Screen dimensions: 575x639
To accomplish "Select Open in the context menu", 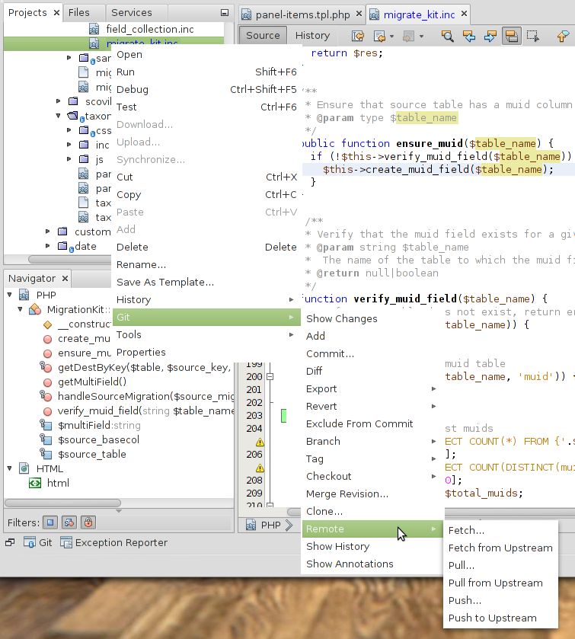I will point(206,55).
